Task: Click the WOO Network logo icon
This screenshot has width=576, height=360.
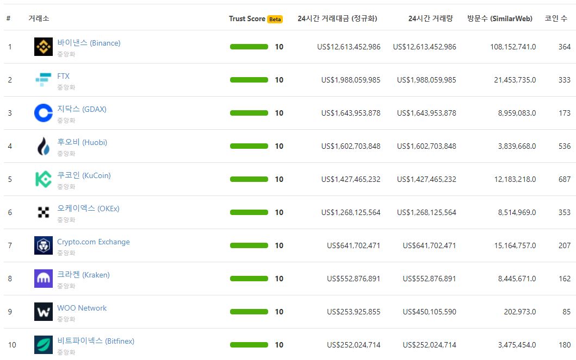Action: click(44, 312)
